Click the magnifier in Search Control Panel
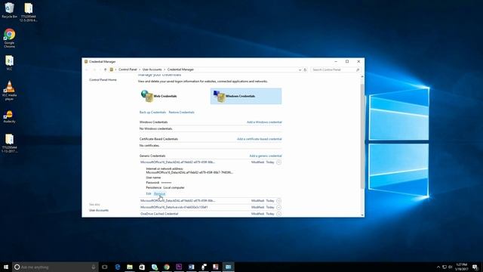Viewport: 483px width, 272px height. click(358, 70)
